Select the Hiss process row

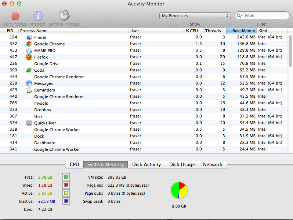click(x=144, y=116)
